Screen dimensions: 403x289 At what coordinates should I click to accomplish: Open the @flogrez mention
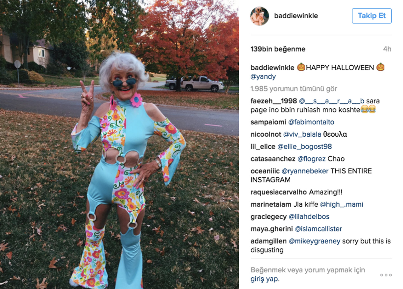(311, 159)
